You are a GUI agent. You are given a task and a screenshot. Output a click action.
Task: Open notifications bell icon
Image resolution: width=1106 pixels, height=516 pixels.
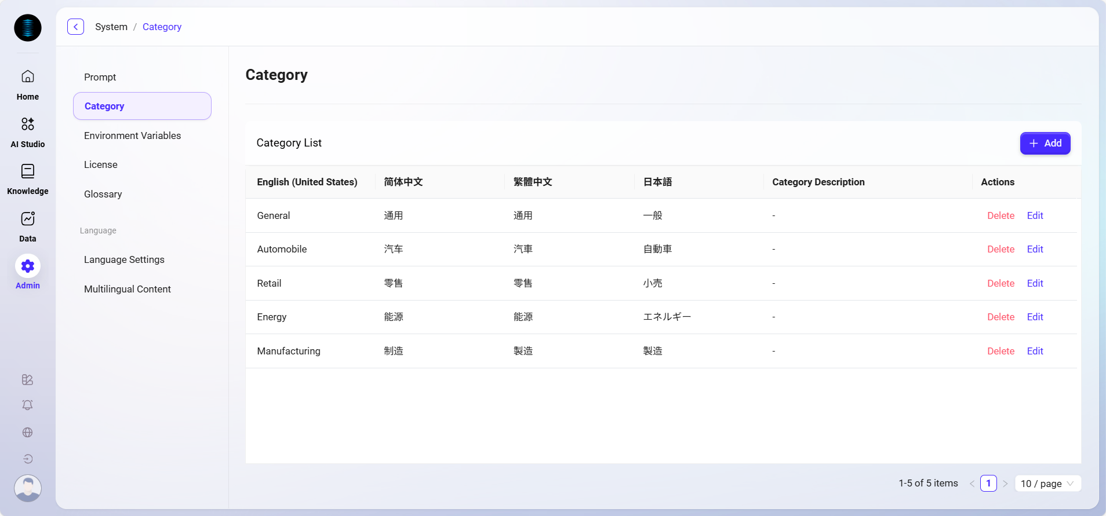tap(27, 405)
